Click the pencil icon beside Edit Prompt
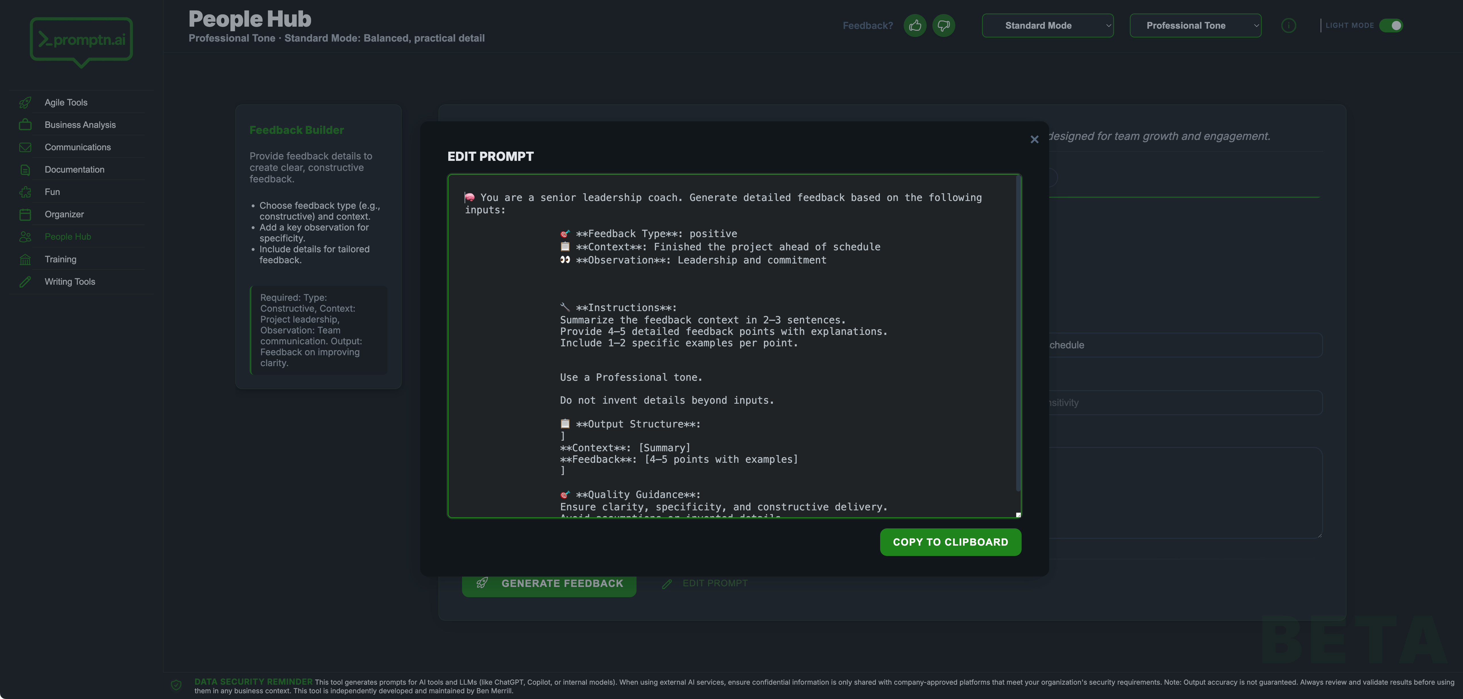 [x=667, y=584]
